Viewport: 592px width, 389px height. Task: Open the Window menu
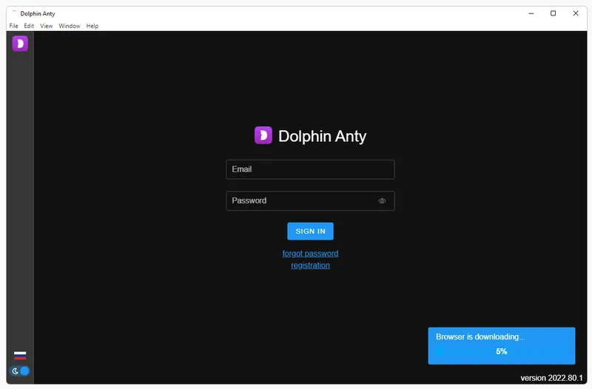tap(70, 26)
